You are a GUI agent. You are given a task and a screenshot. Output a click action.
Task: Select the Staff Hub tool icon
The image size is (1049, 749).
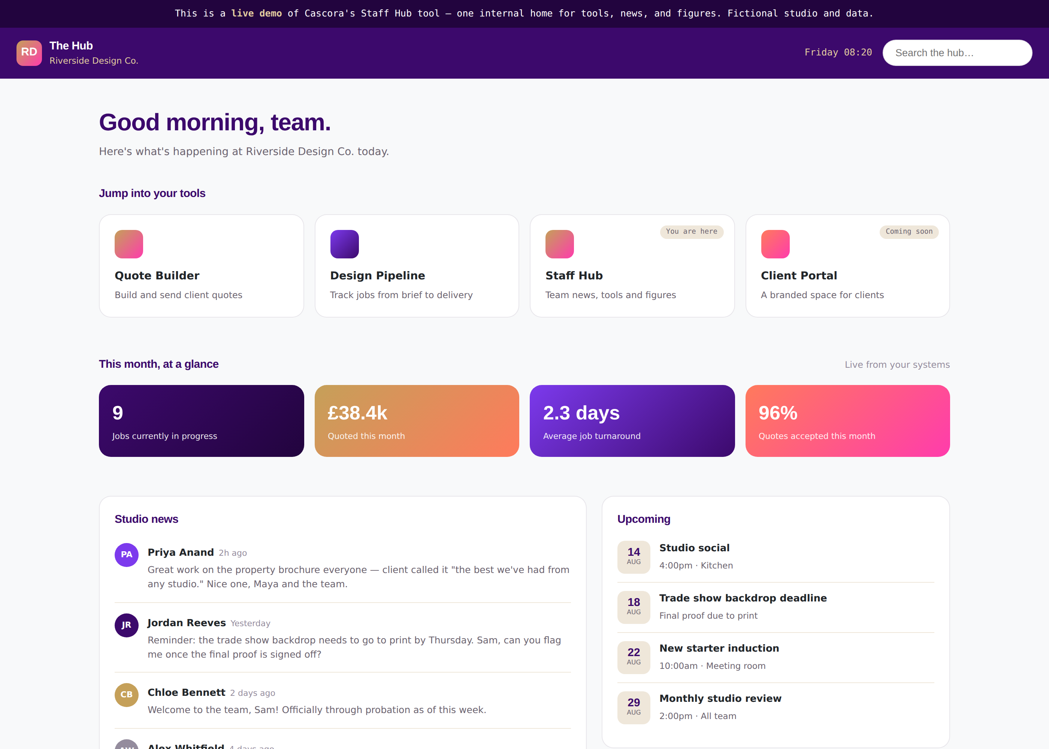coord(560,244)
